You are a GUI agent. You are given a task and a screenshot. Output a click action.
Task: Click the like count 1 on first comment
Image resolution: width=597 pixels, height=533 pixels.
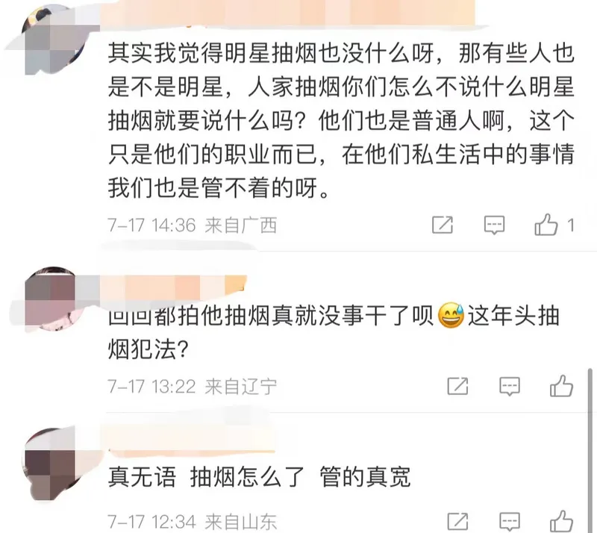point(570,225)
